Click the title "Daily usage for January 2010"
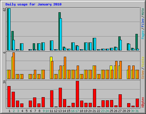The width and height of the screenshot is (146, 114). tap(33, 4)
